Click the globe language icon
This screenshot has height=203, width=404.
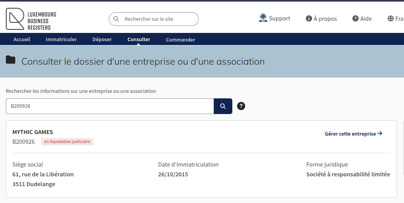point(391,19)
